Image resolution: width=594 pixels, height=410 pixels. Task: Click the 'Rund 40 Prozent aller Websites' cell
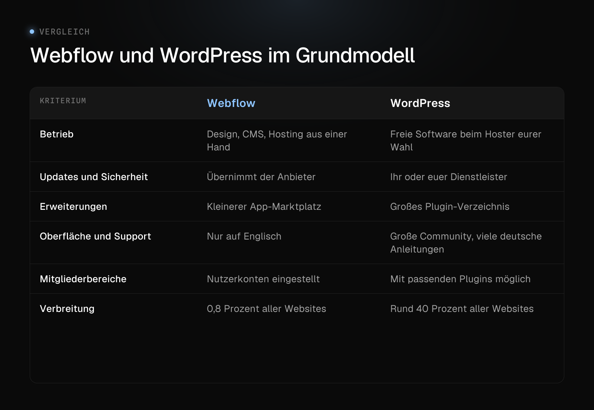(462, 309)
